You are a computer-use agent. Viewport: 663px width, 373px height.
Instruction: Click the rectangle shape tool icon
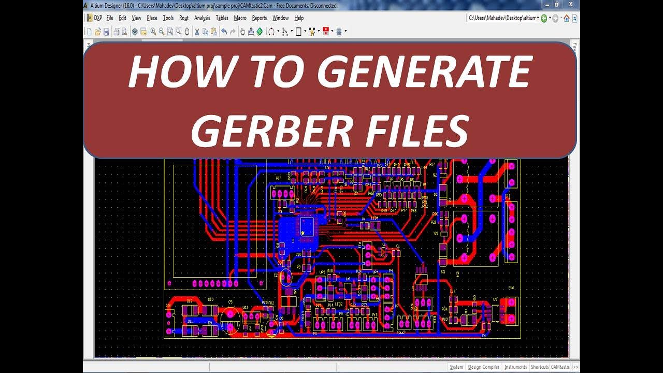(x=298, y=32)
